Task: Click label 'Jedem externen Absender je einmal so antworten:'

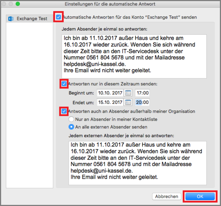Action: pyautogui.click(x=121, y=136)
